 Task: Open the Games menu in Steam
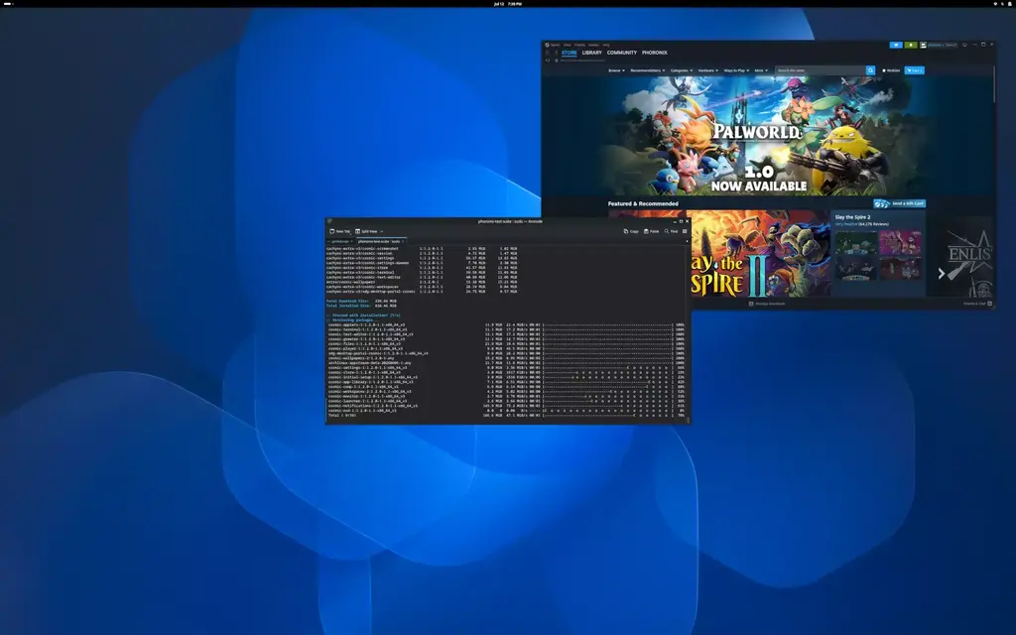tap(593, 45)
